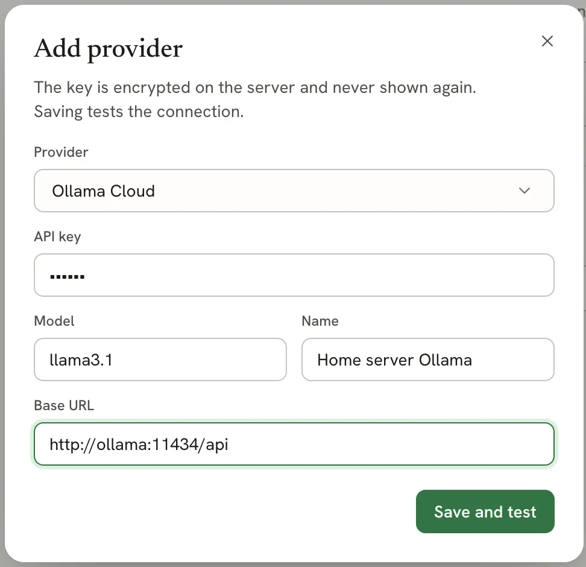Viewport: 586px width, 567px height.
Task: Close the Add provider dialog
Action: coord(547,41)
